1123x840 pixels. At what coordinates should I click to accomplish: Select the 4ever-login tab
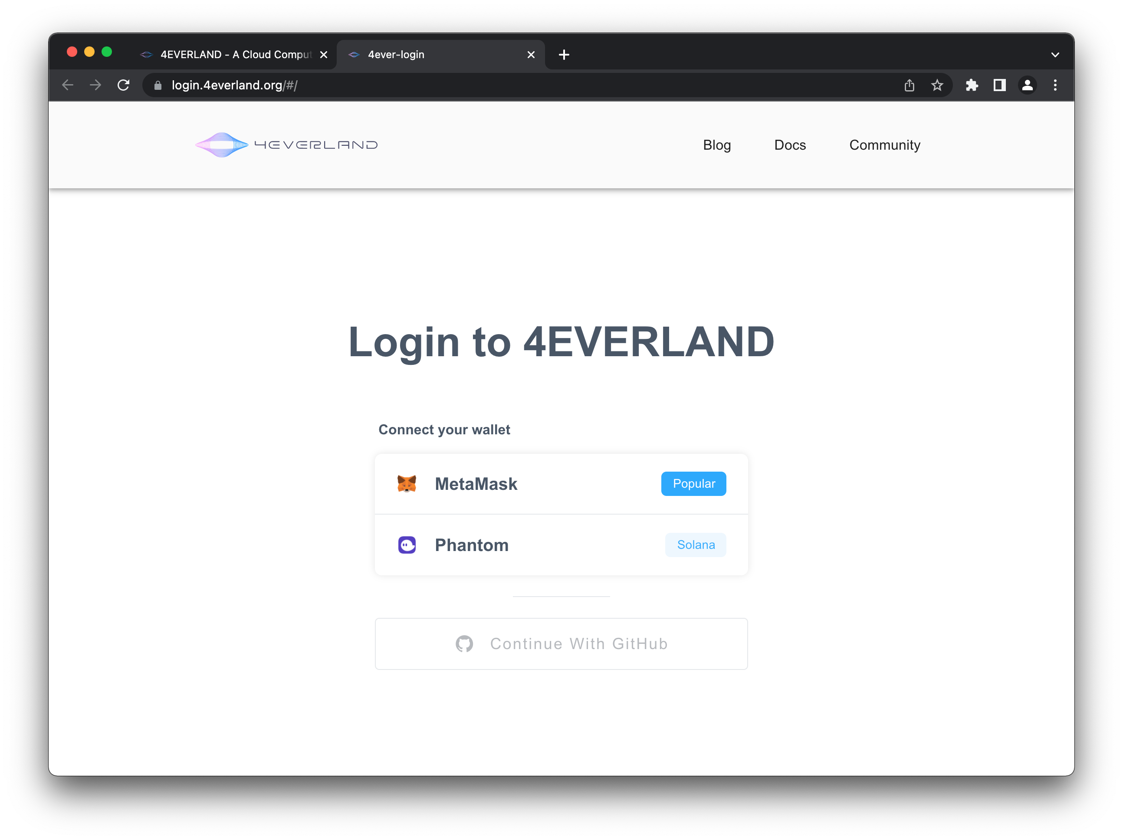click(x=441, y=54)
